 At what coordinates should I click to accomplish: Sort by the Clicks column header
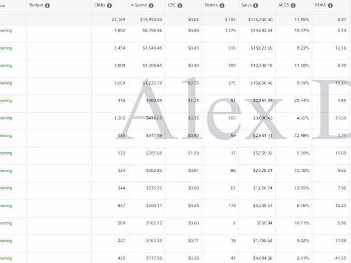[100, 5]
